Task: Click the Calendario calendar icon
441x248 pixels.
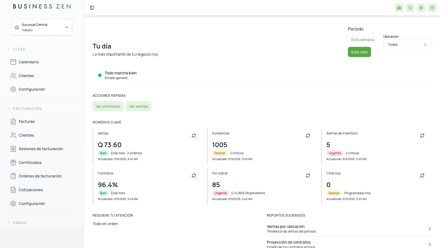Action: click(x=13, y=62)
